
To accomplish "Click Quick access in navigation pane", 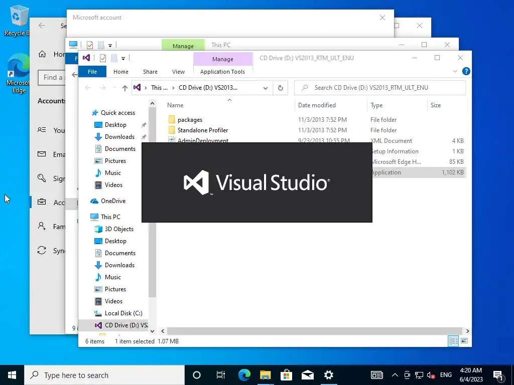I will tap(117, 113).
